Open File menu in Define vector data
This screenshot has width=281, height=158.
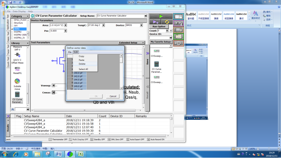pyautogui.click(x=70, y=52)
